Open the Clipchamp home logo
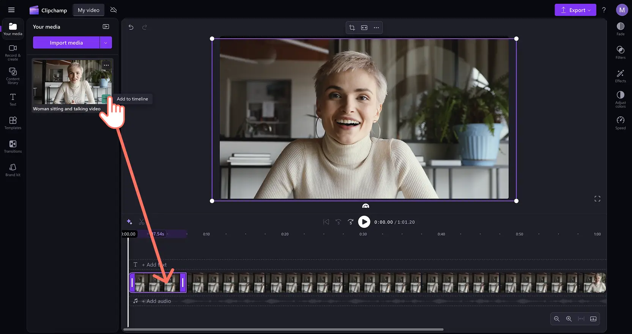632x334 pixels. pos(48,10)
